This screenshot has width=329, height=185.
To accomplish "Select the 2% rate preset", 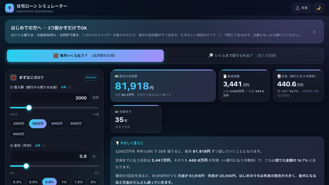I will click(x=93, y=182).
